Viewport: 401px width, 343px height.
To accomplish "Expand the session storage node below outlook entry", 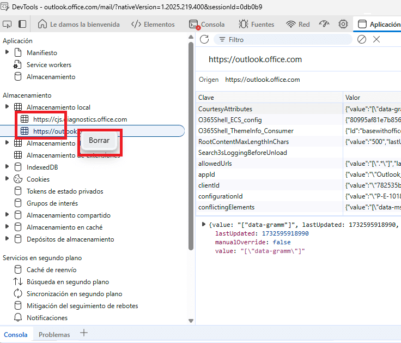I will coord(7,142).
